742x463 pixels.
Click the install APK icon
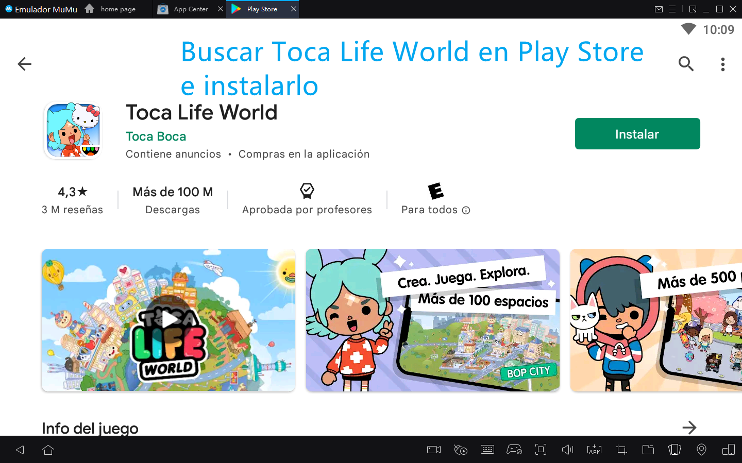[x=594, y=450]
